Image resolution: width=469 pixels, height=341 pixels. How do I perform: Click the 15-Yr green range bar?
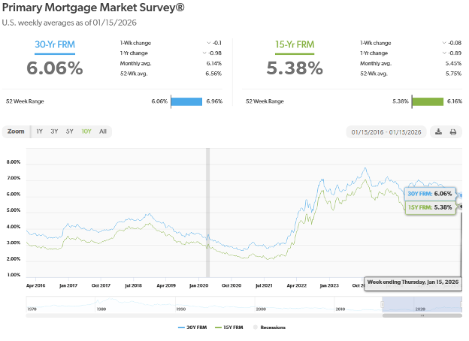click(427, 101)
